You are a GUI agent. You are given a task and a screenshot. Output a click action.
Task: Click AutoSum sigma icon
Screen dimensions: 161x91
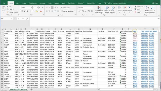coord(135,7)
